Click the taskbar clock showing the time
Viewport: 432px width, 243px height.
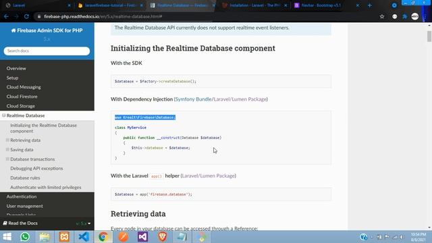[418, 237]
